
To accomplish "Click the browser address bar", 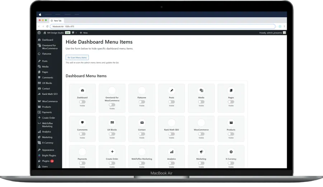I will coord(163,26).
